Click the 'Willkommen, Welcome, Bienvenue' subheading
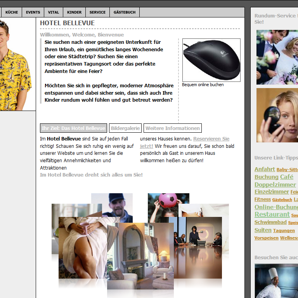 (82, 35)
